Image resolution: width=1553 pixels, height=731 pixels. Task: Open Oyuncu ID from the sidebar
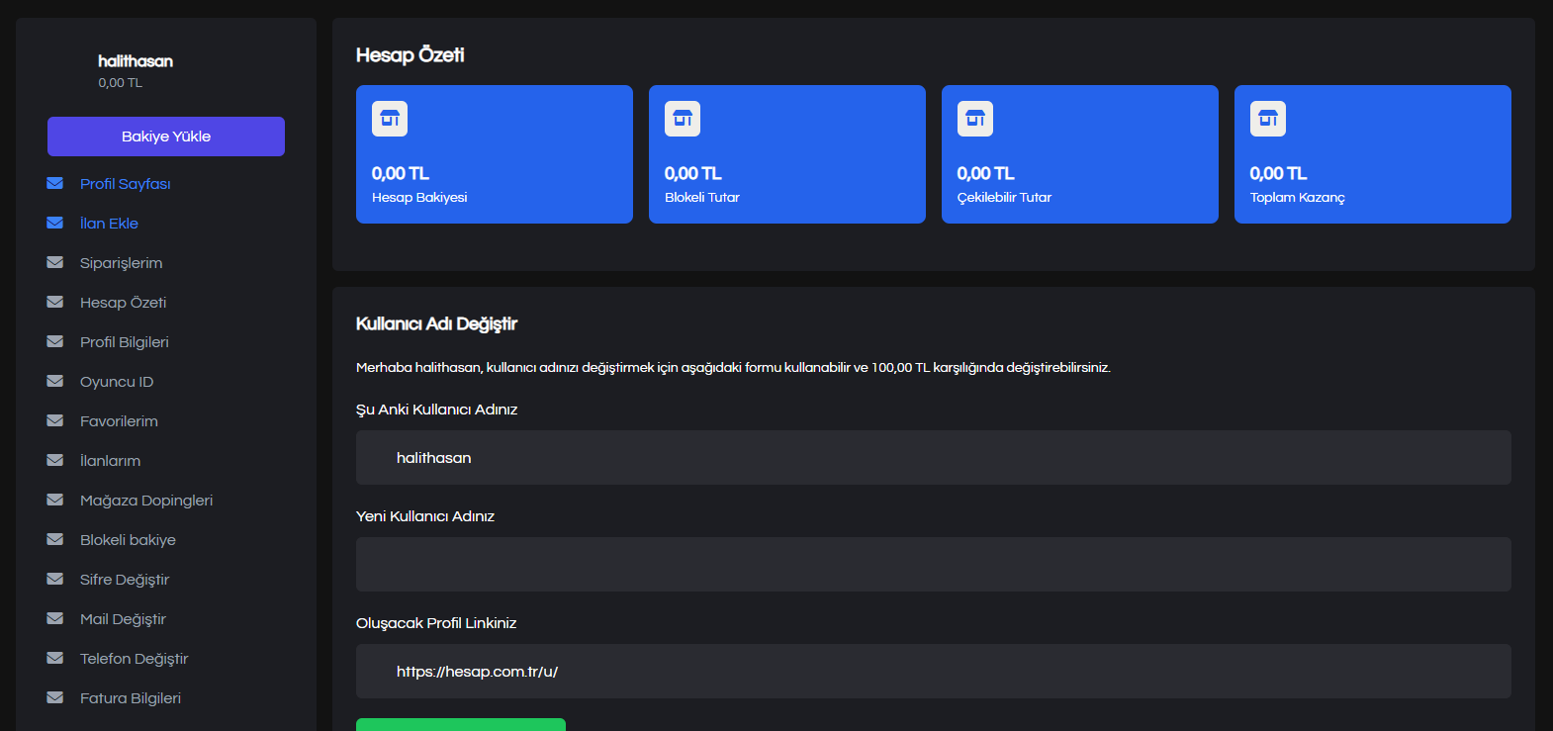(117, 382)
